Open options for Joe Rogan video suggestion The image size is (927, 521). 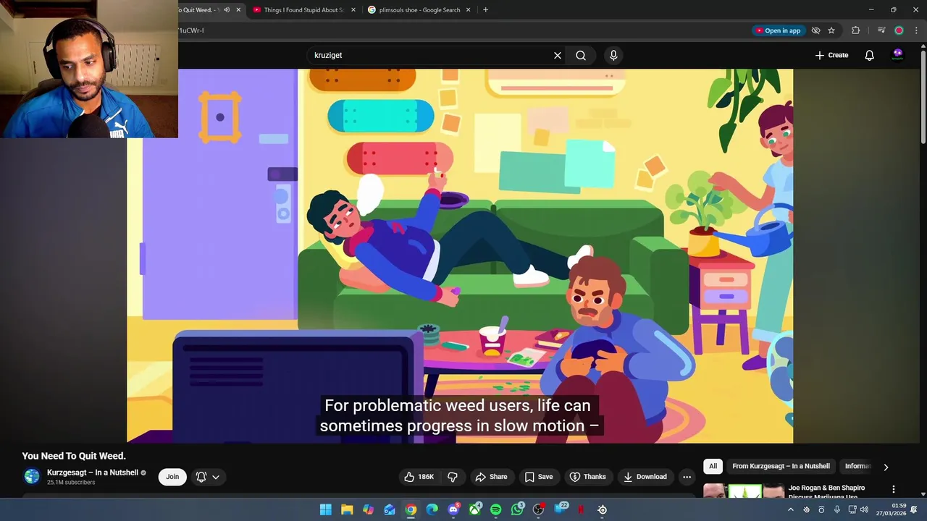pos(894,490)
